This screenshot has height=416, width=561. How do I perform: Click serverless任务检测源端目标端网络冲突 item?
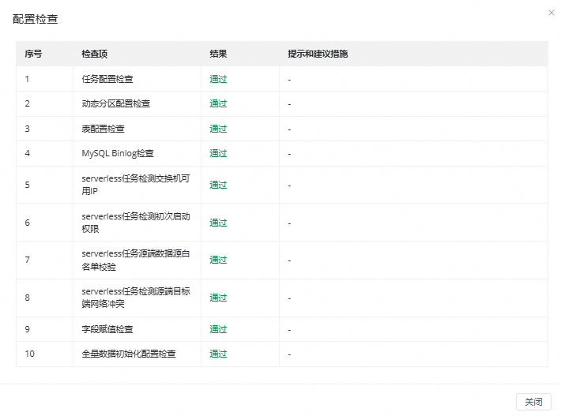136,298
